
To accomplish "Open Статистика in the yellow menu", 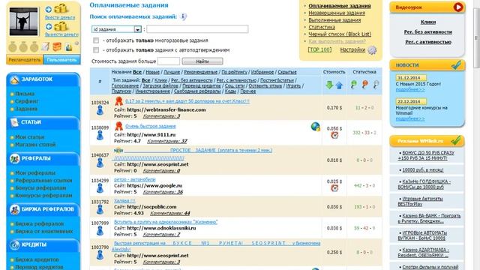I will pos(322,27).
